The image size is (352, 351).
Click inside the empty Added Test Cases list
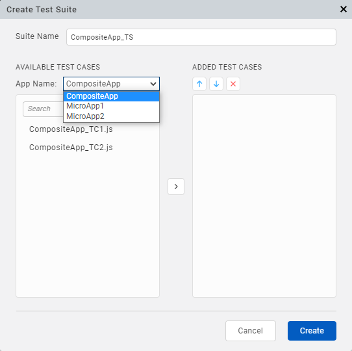click(264, 196)
